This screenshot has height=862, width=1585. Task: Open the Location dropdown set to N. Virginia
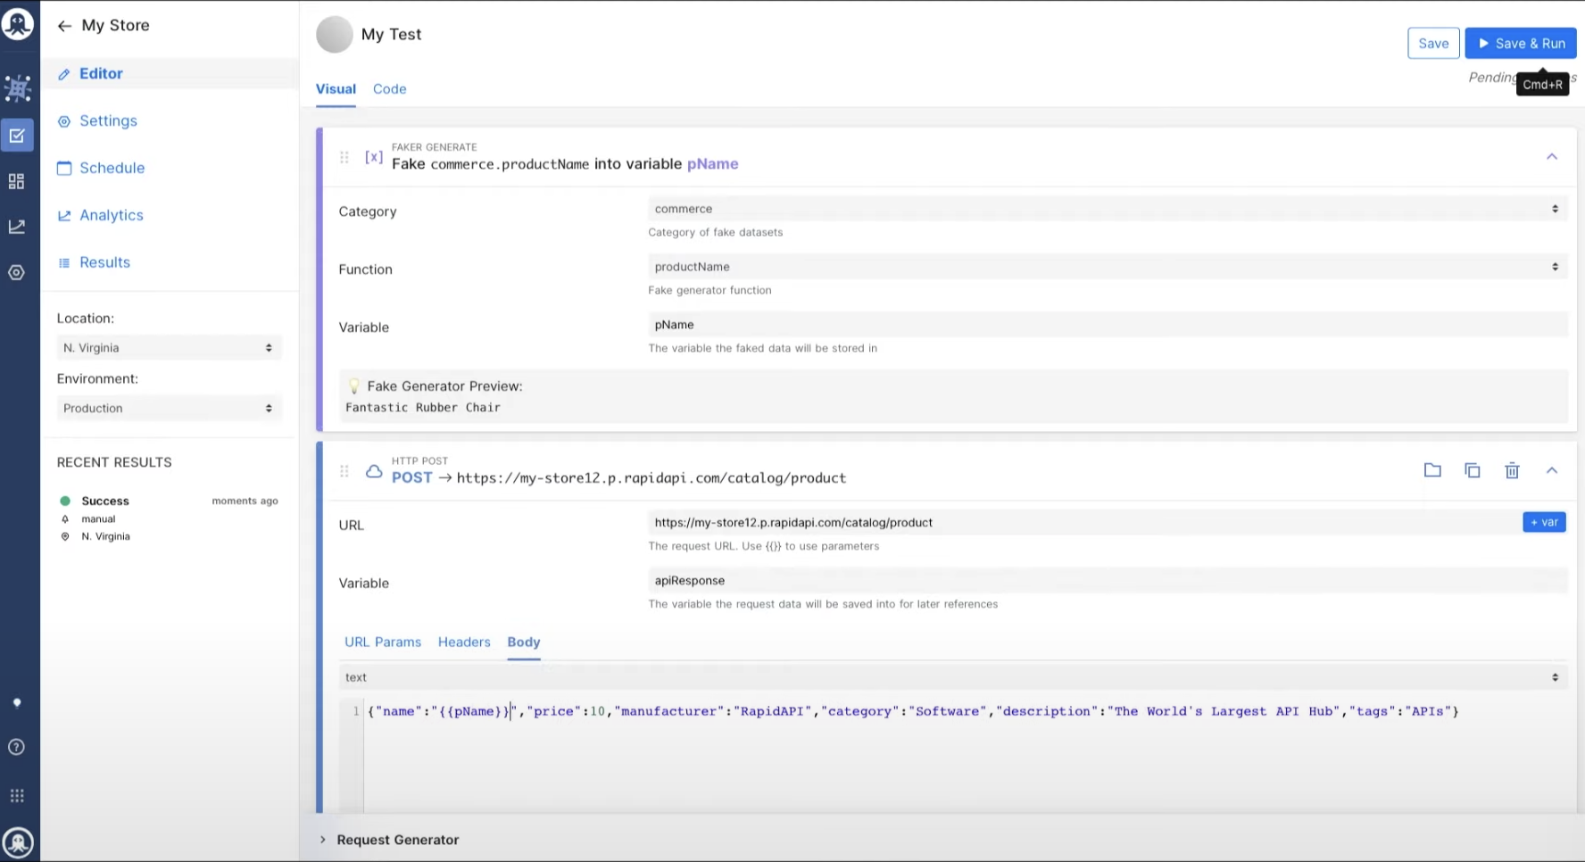tap(169, 348)
